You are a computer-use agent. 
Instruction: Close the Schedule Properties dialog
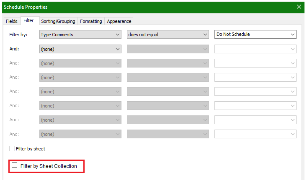(x=299, y=7)
